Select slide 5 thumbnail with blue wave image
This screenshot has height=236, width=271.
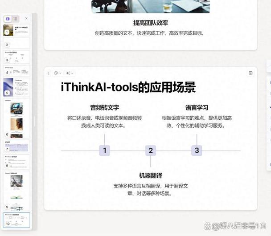point(16,87)
